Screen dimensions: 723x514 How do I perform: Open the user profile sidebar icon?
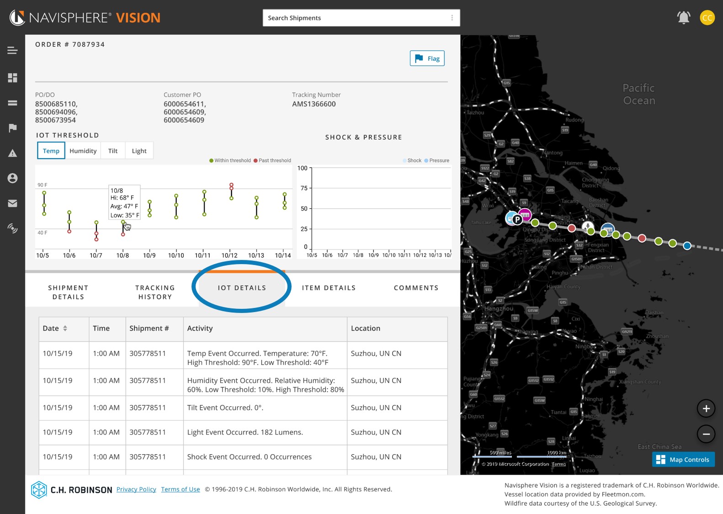[12, 178]
